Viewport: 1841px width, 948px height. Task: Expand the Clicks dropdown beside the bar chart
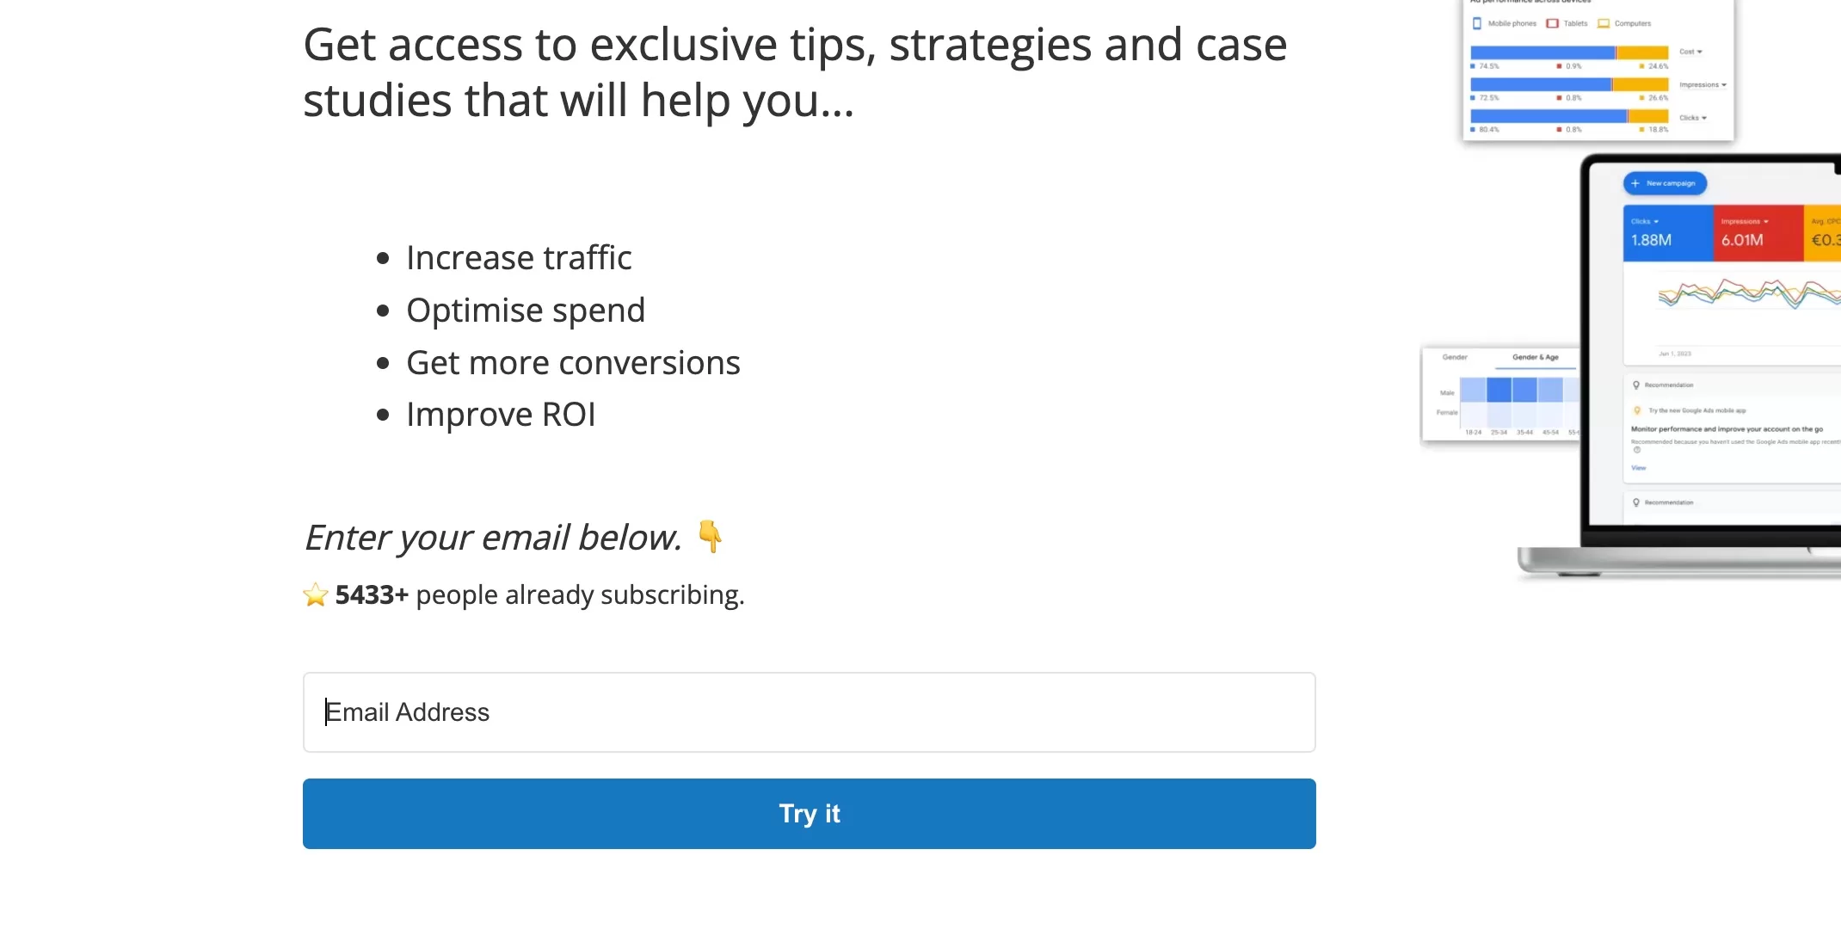(x=1692, y=118)
